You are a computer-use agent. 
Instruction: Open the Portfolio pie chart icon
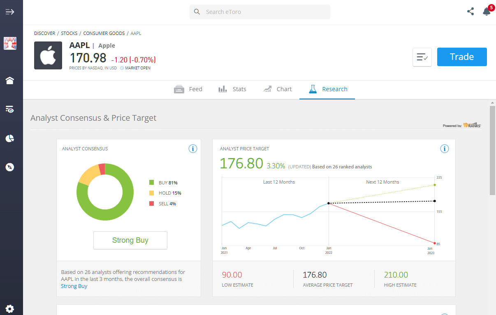10,138
